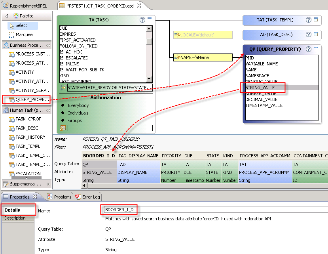Click the empty authorization filter field
328x254 pixels.
click(x=110, y=128)
